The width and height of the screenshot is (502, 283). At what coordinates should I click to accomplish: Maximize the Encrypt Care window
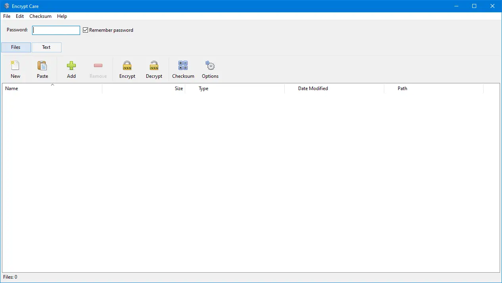[474, 6]
